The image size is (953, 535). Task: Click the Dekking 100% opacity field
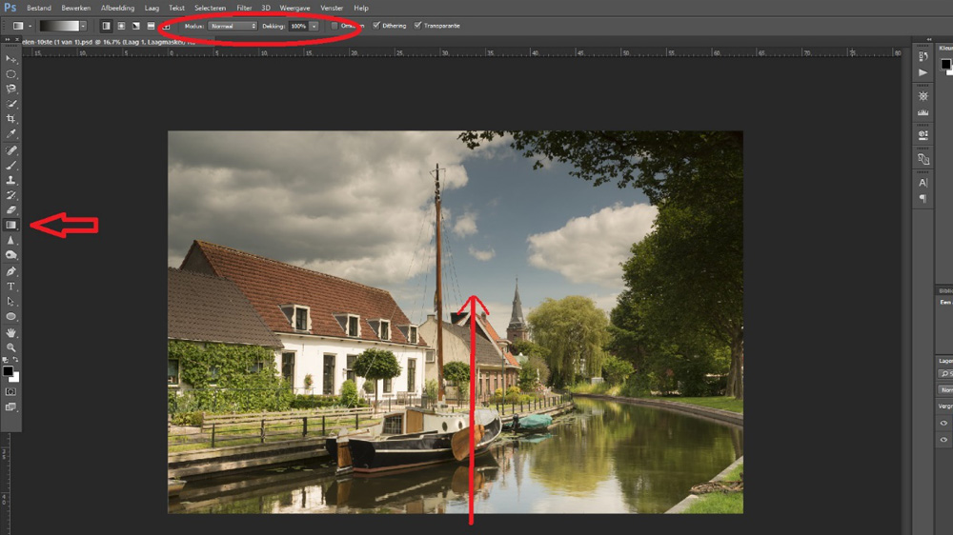pyautogui.click(x=299, y=26)
